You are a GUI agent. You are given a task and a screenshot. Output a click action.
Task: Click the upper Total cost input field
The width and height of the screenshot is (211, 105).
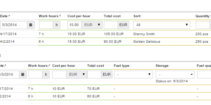point(111,25)
